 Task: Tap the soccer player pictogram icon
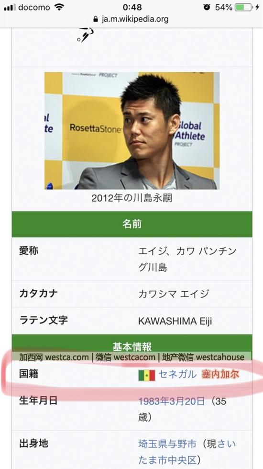pyautogui.click(x=86, y=35)
